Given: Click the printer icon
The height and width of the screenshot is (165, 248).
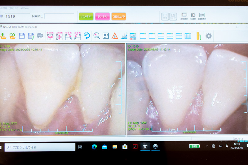Looking at the screenshot, I should (x=40, y=36).
